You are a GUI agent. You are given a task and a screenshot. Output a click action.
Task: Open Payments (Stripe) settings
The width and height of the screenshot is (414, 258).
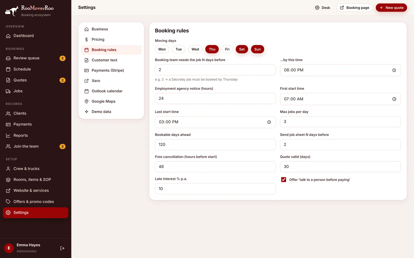pyautogui.click(x=111, y=70)
